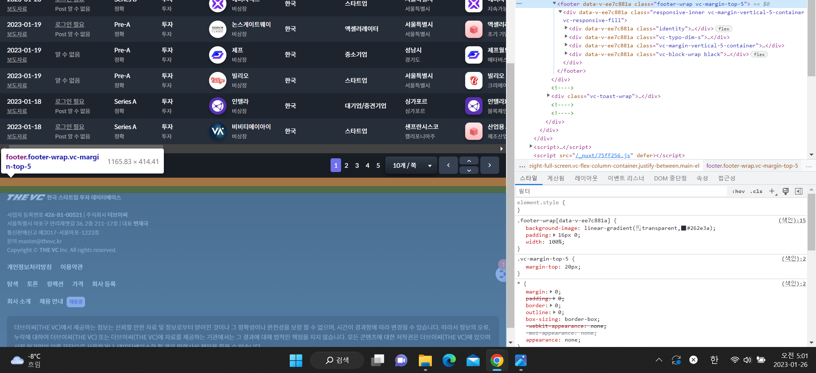
Task: Open the rows per page dropdown
Action: click(411, 165)
